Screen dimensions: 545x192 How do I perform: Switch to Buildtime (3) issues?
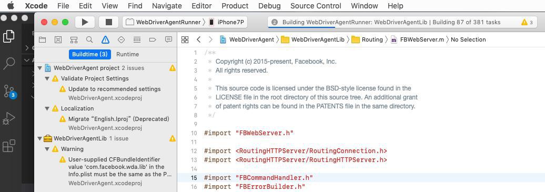(x=89, y=54)
